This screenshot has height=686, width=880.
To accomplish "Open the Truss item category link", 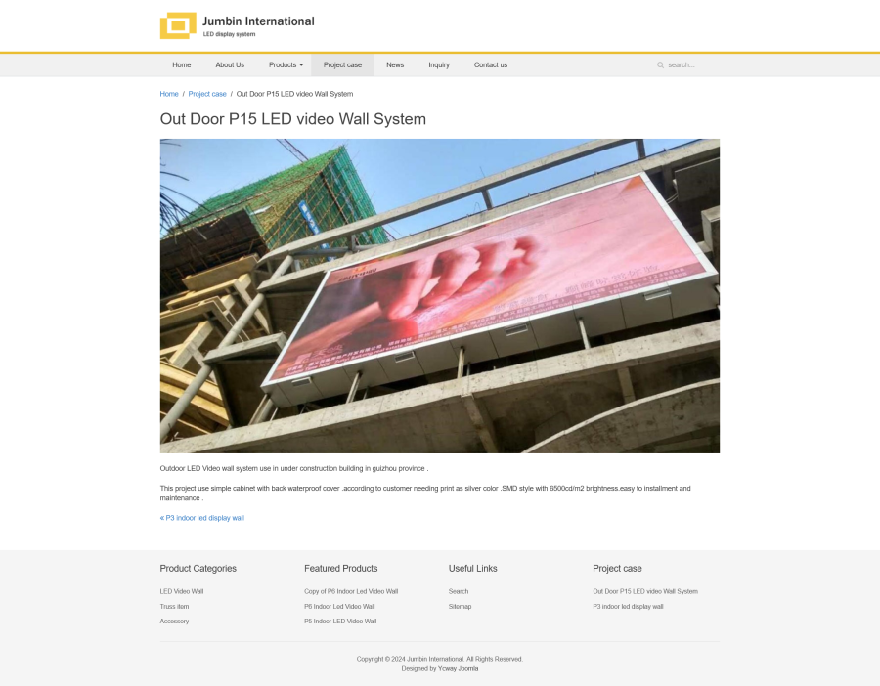I will [175, 606].
